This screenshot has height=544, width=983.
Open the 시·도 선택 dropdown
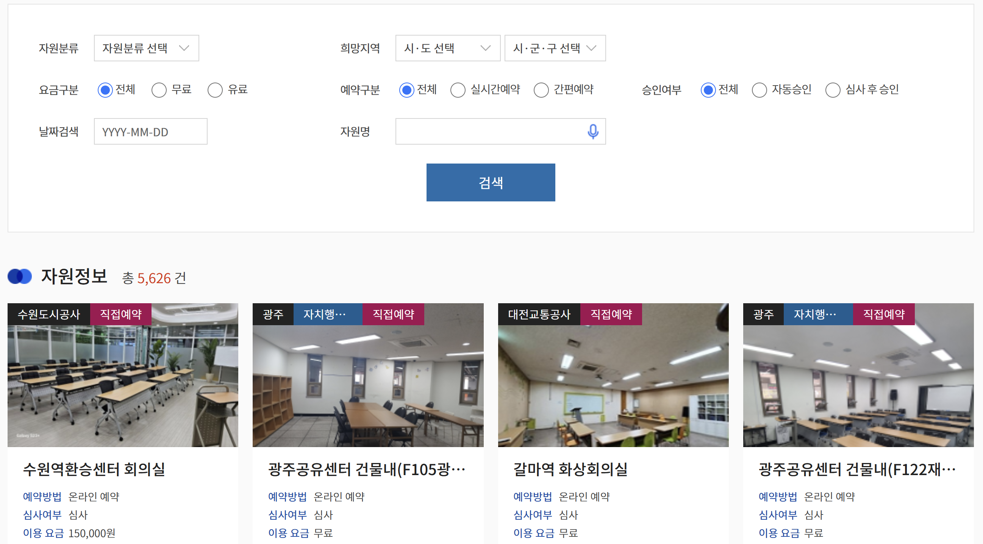coord(447,48)
